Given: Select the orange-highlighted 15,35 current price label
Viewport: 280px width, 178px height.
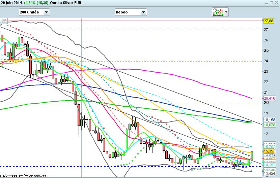Looking at the screenshot, I should [x=269, y=151].
